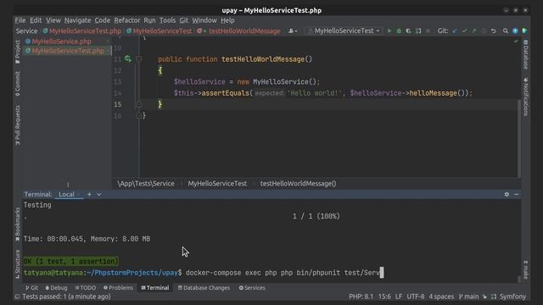The width and height of the screenshot is (543, 305).
Task: Open the Git menu
Action: point(184,20)
